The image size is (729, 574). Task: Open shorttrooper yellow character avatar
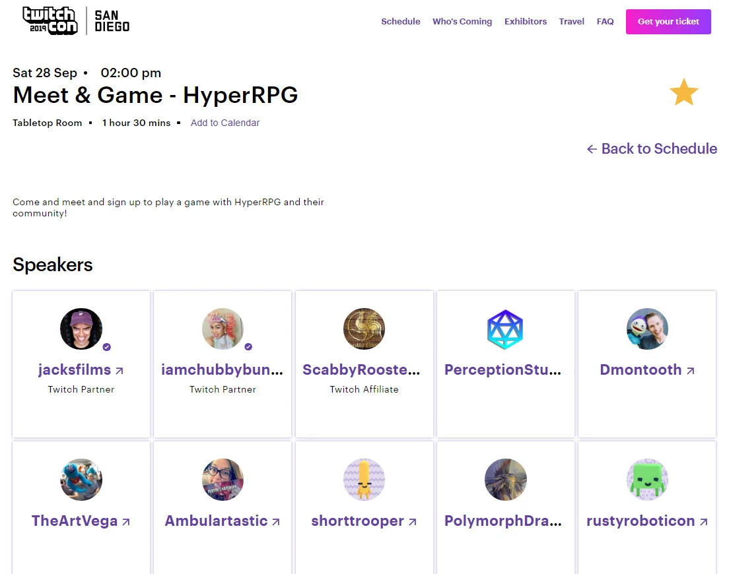click(x=364, y=480)
